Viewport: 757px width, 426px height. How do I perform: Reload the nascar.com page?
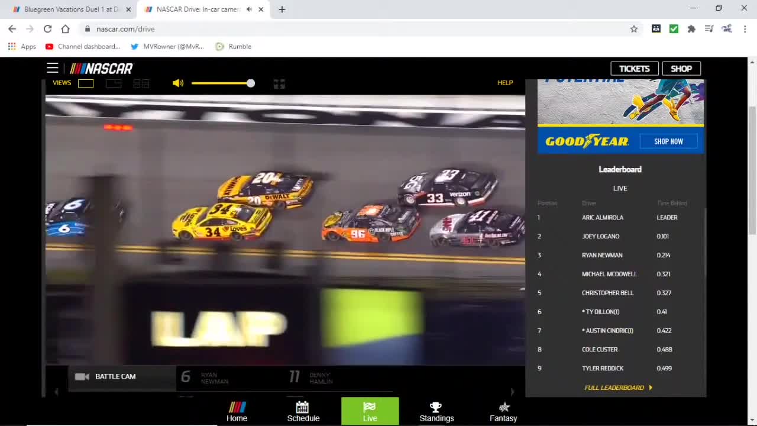pyautogui.click(x=47, y=29)
